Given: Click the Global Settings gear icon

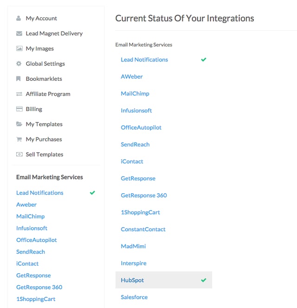Looking at the screenshot, I should click(19, 64).
